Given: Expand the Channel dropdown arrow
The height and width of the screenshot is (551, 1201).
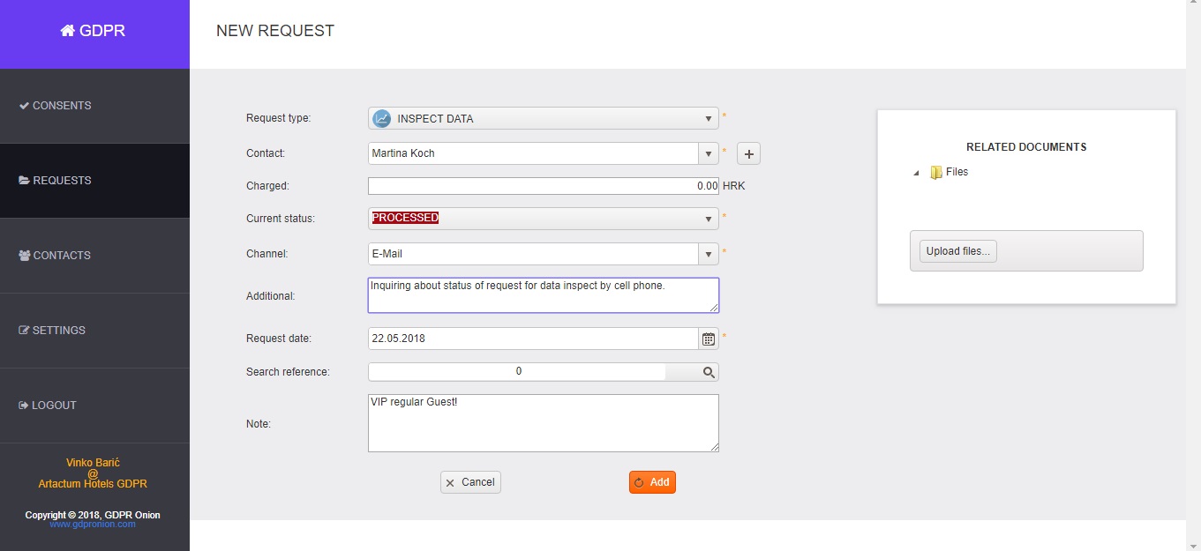Looking at the screenshot, I should (708, 255).
